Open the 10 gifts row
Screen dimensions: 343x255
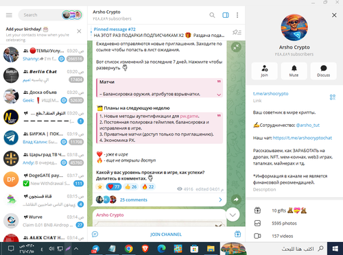294,210
